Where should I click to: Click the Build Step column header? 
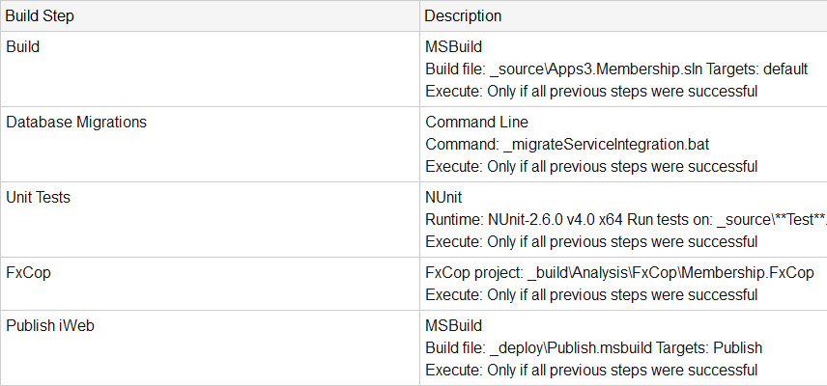pos(42,16)
